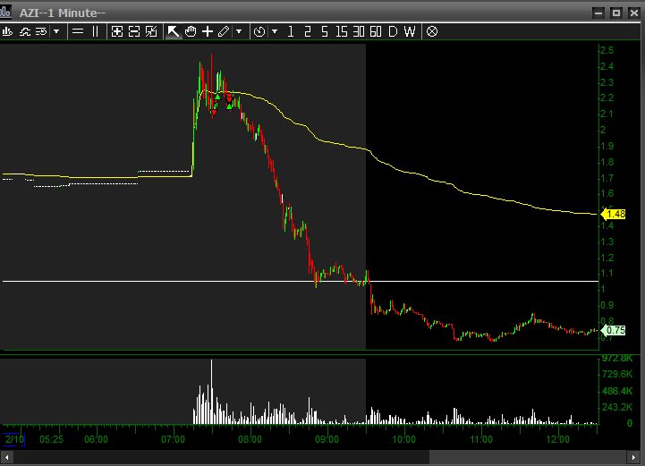This screenshot has width=645, height=466.
Task: Click the 972.8K volume axis label
Action: tap(617, 359)
